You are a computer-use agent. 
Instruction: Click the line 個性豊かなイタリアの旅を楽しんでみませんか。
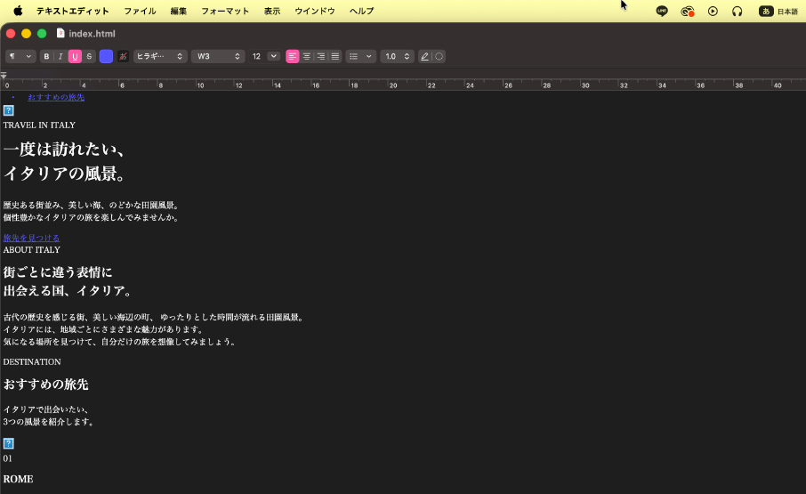(x=91, y=217)
